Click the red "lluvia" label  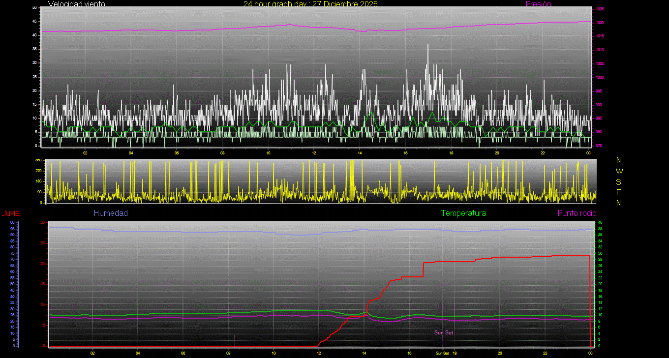click(11, 213)
